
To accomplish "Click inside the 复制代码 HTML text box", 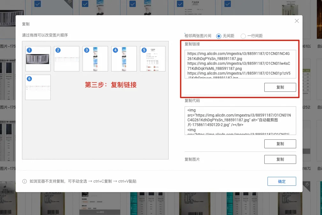I will [240, 120].
